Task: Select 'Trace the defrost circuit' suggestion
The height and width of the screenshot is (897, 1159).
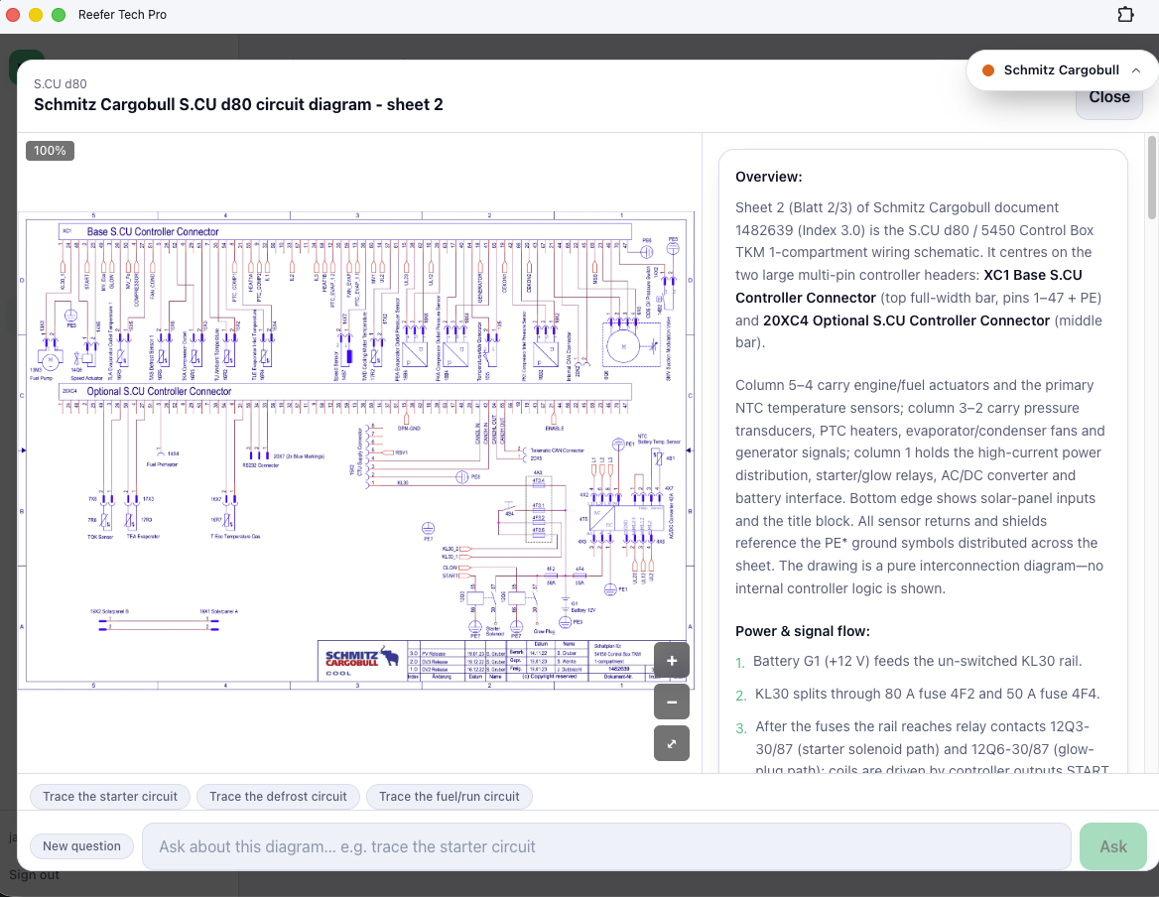Action: point(278,797)
